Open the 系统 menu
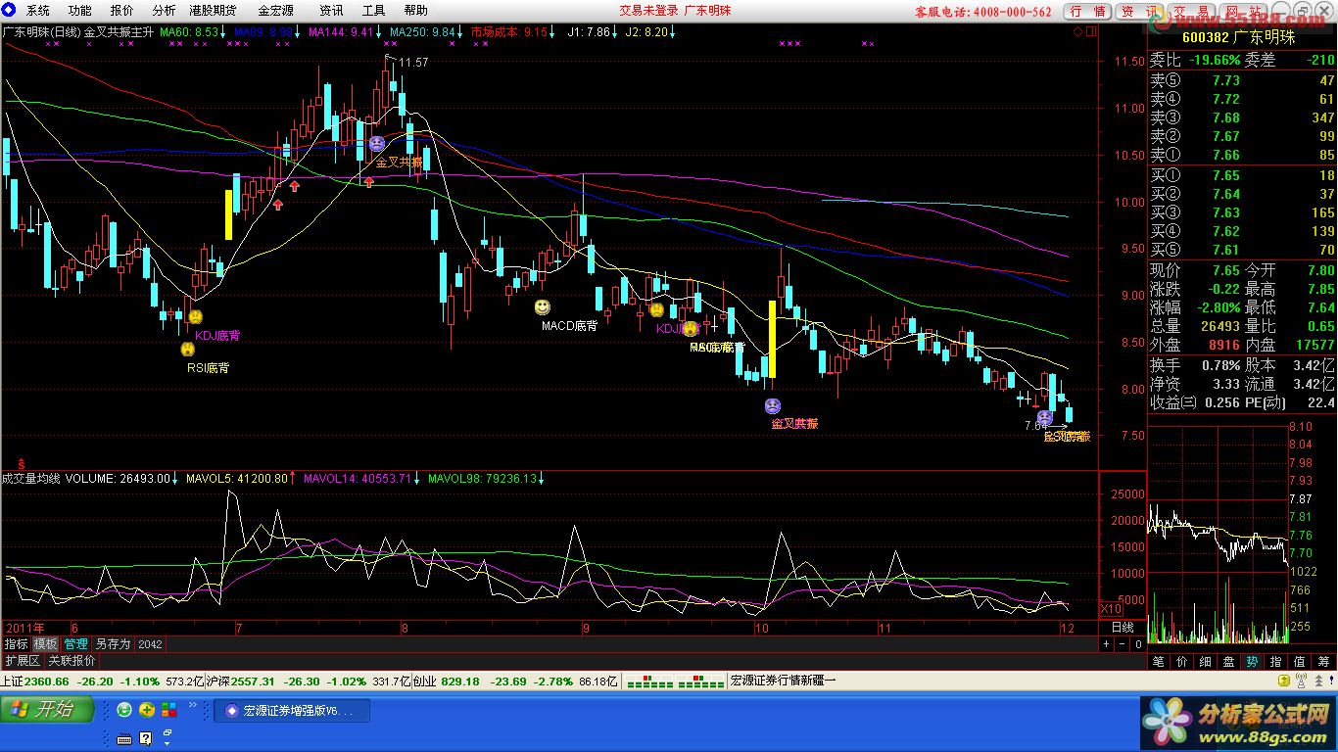1338x752 pixels. pyautogui.click(x=37, y=11)
